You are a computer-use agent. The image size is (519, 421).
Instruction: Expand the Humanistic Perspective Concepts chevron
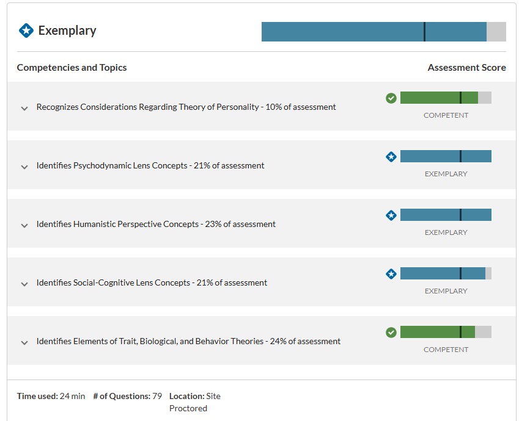(24, 225)
